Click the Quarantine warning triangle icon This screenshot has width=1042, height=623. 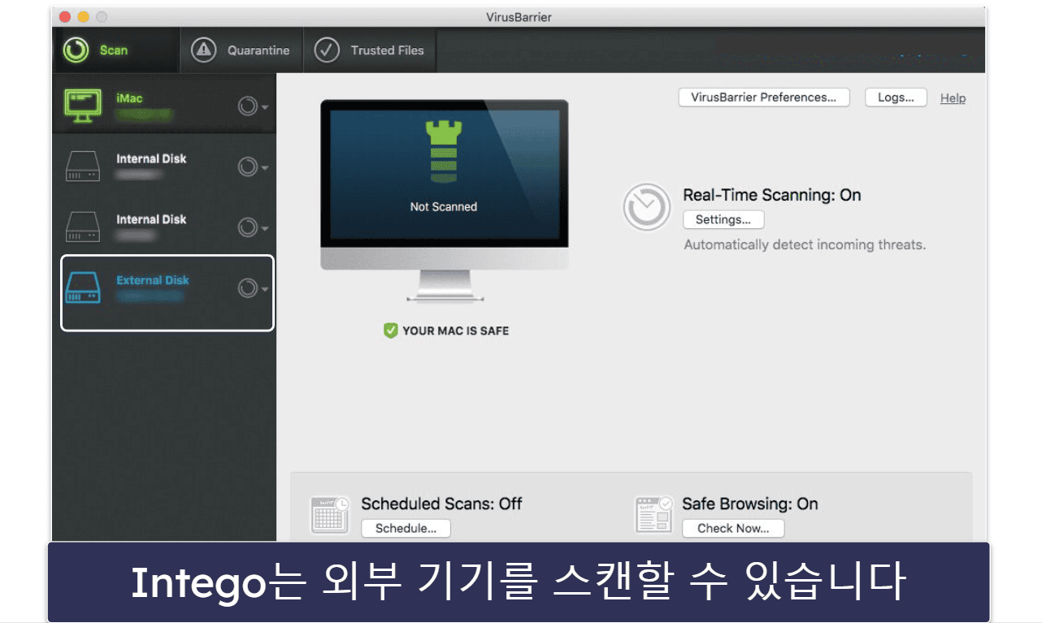pos(203,50)
